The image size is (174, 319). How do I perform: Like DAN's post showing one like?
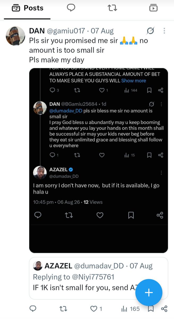[x=96, y=309]
